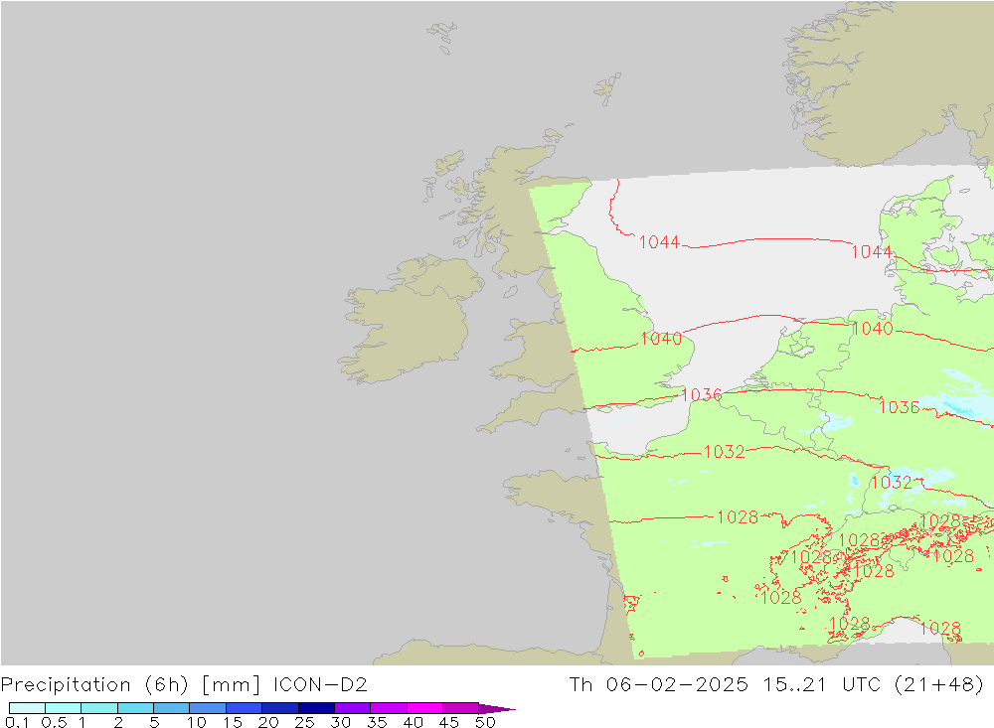Click the 'Precipitation (6h) [mm] ICON-D2' title
Image resolution: width=994 pixels, height=728 pixels.
pos(184,685)
